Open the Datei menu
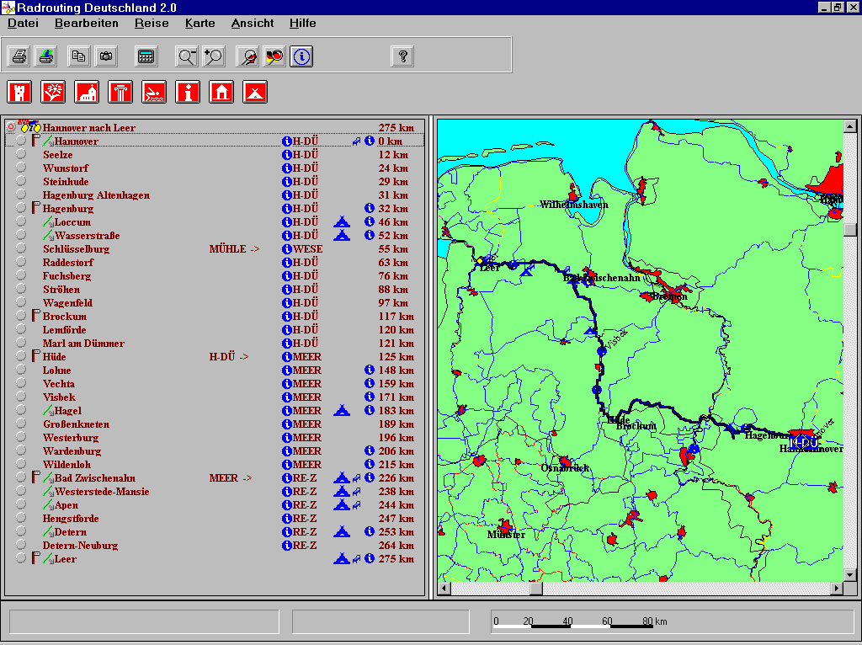 23,23
